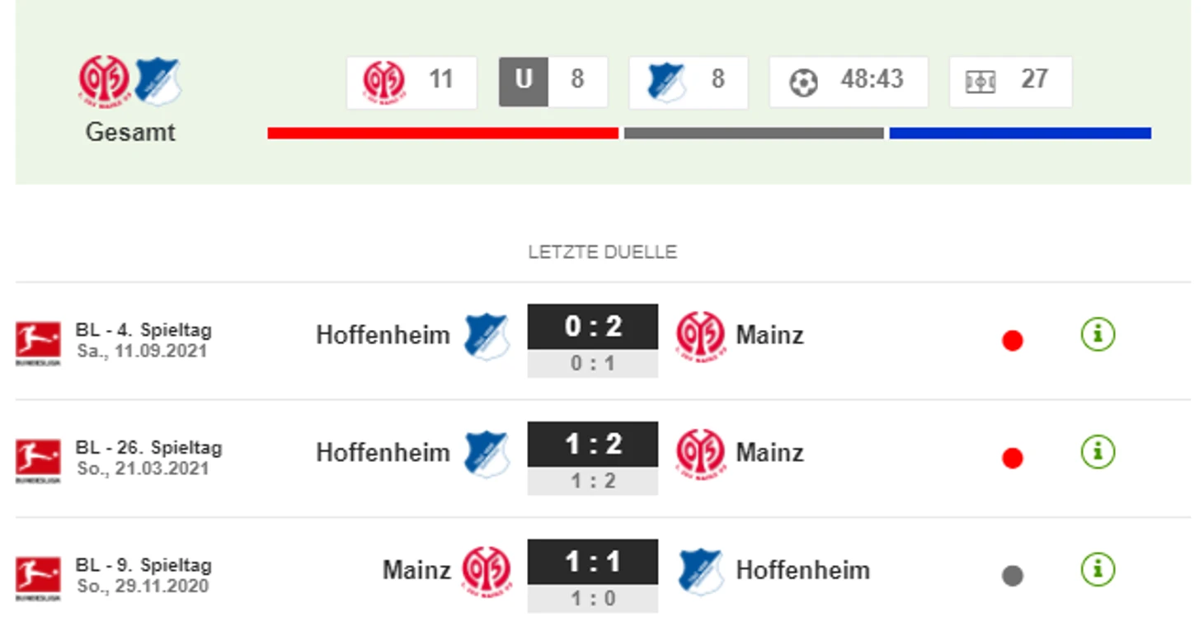Click blue Hoffenheim wins bar segment
The image size is (1204, 622).
(1020, 134)
